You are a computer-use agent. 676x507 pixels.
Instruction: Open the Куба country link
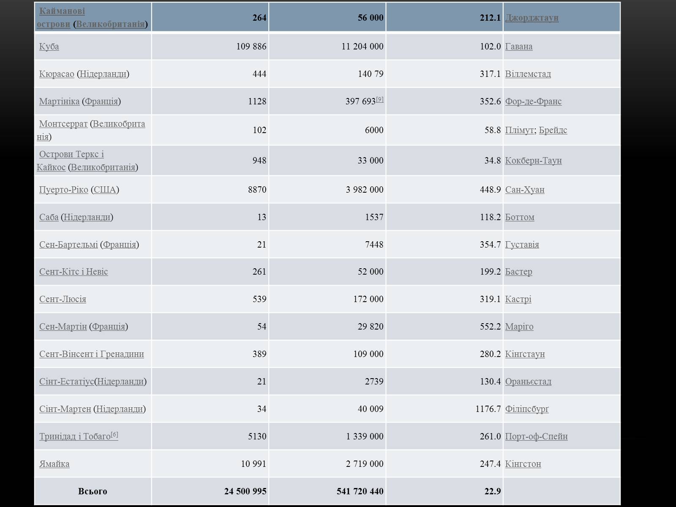tap(49, 46)
